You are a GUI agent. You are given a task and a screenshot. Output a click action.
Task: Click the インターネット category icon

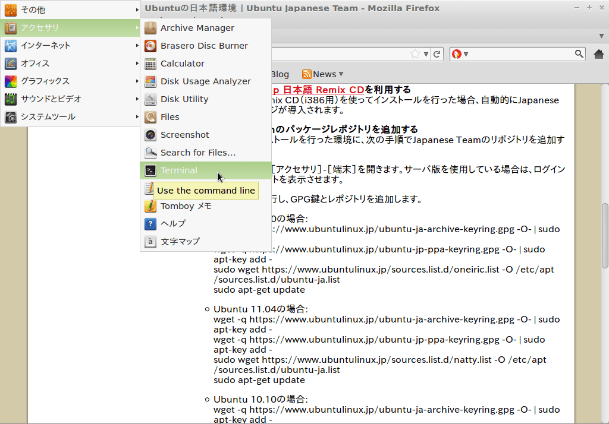[x=11, y=46]
